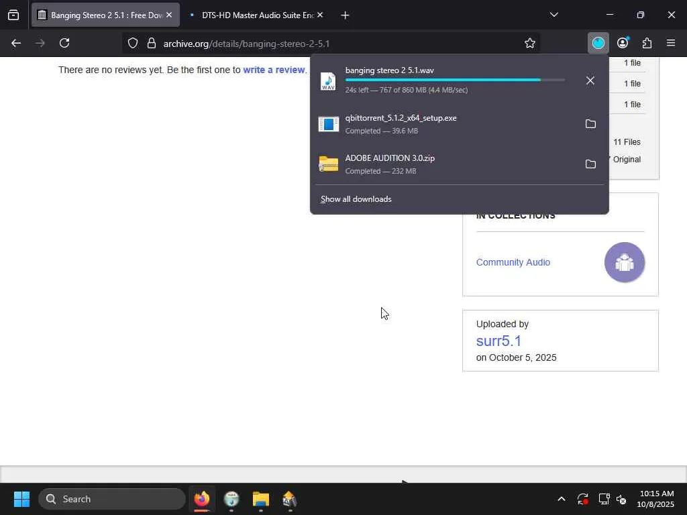This screenshot has height=515, width=687.
Task: Open File Explorer from the taskbar
Action: tap(261, 499)
